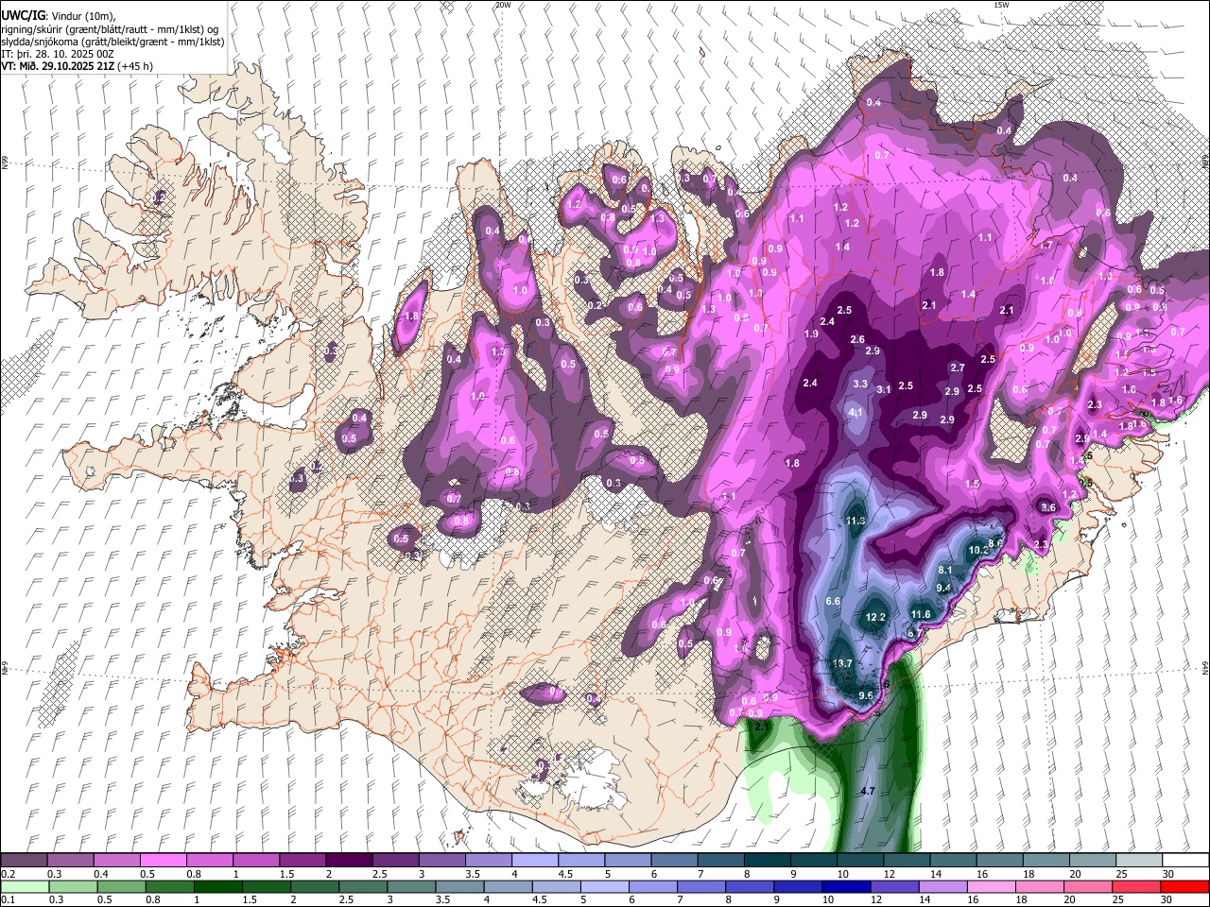The height and width of the screenshot is (907, 1210).
Task: Select the 10.2 precipitation value
Action: click(979, 550)
